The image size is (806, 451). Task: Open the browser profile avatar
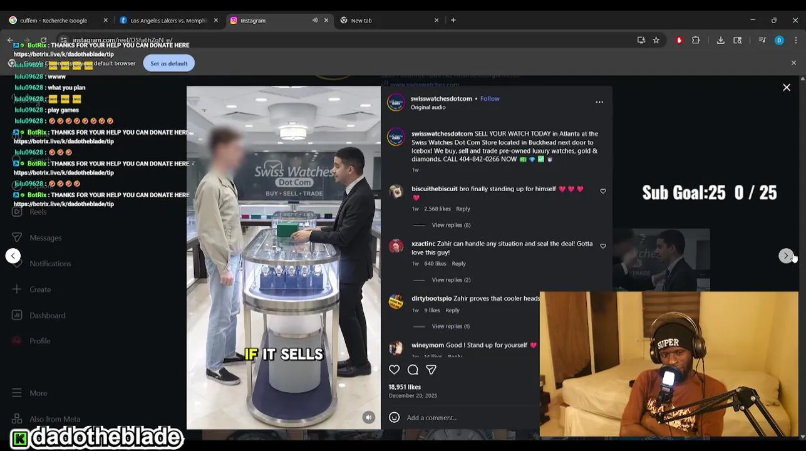(779, 40)
